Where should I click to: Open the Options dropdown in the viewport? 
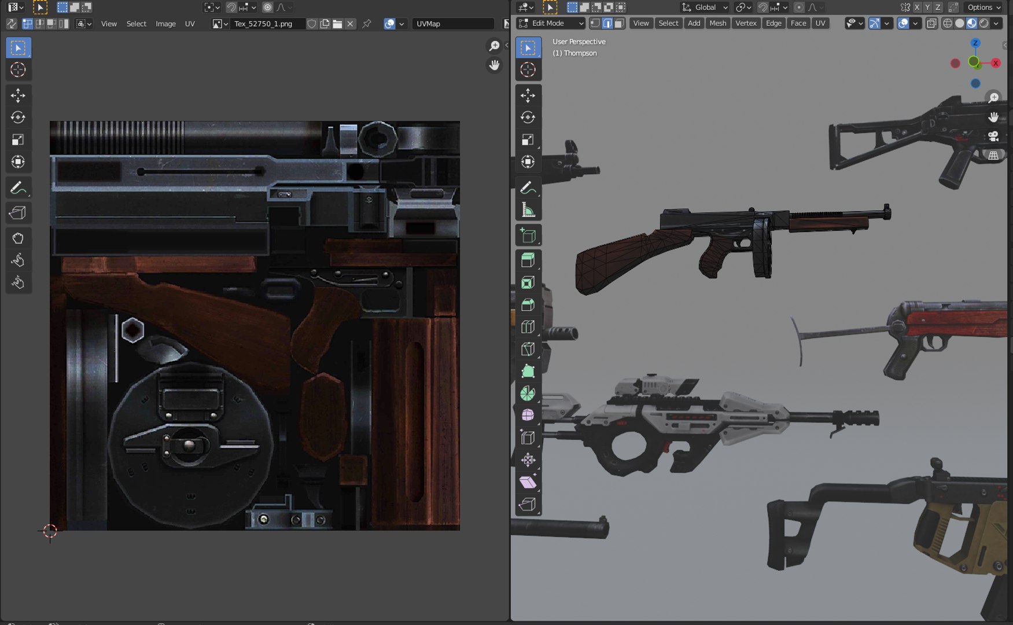(x=983, y=7)
